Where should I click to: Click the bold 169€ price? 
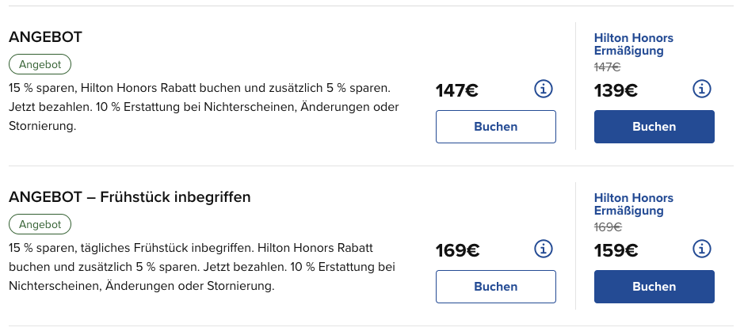458,250
